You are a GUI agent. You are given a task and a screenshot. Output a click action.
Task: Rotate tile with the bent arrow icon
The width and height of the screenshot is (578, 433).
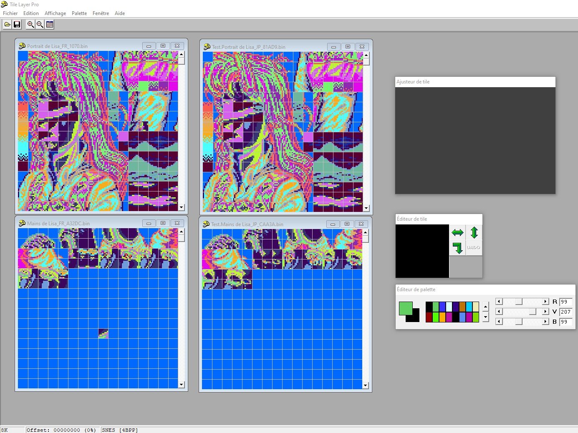[457, 248]
